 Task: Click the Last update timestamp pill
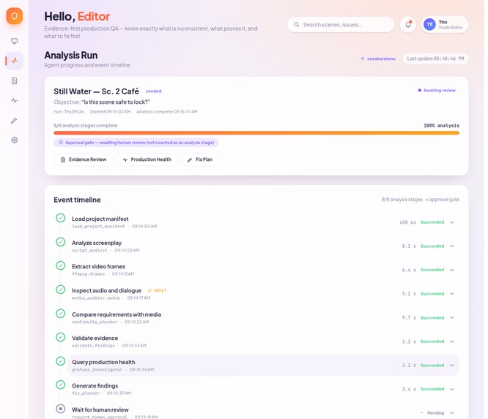click(435, 58)
